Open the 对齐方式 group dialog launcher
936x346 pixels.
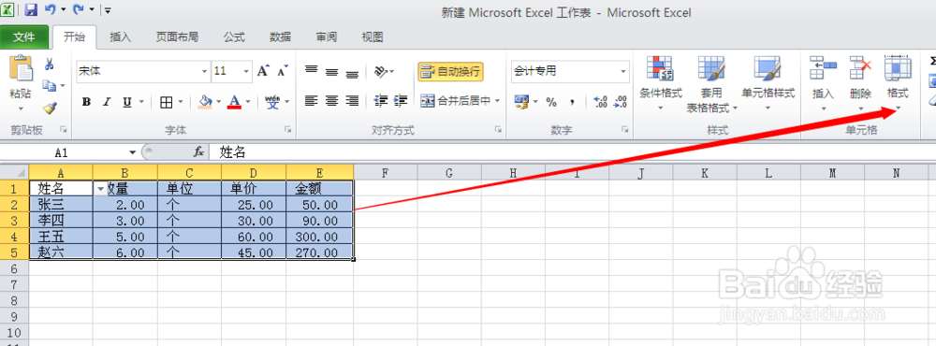[498, 129]
